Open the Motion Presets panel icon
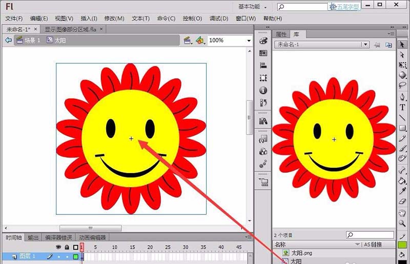This screenshot has height=264, width=410. [x=263, y=164]
